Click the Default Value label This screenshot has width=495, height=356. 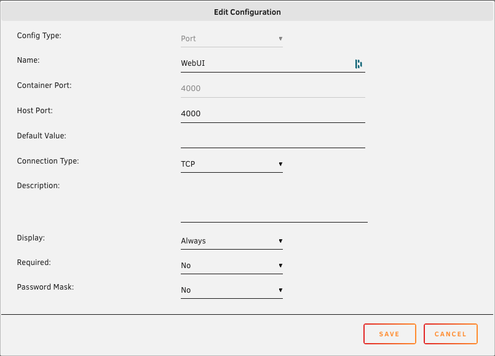click(41, 136)
